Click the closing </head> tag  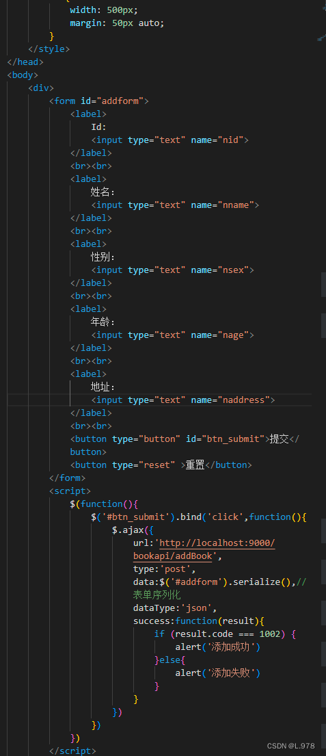25,62
